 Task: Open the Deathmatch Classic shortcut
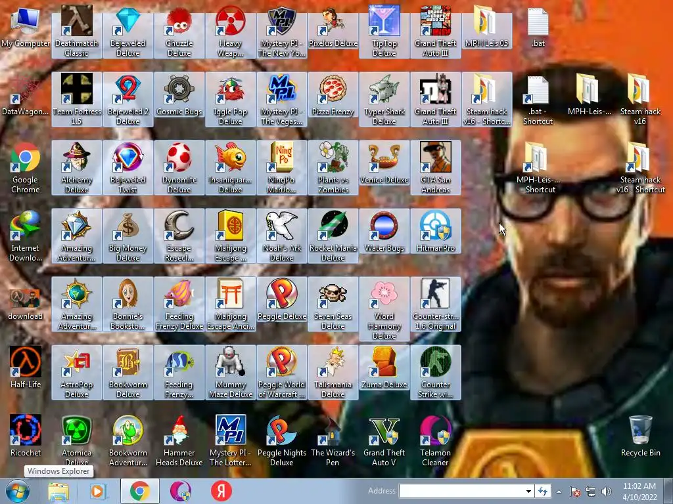click(77, 31)
